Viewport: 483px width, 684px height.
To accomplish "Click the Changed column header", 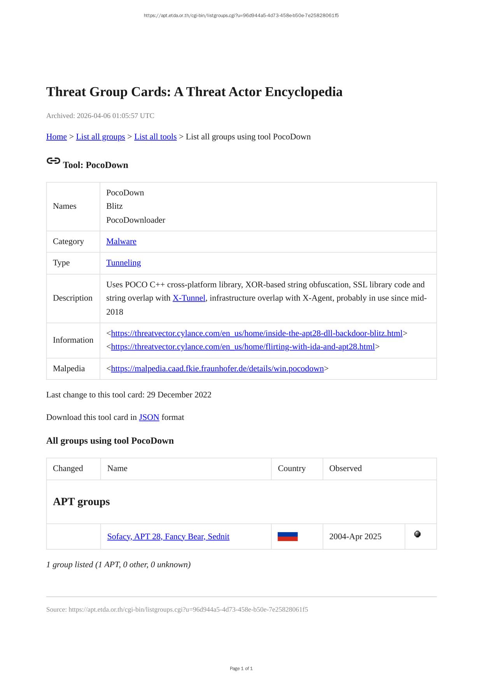I will point(68,468).
